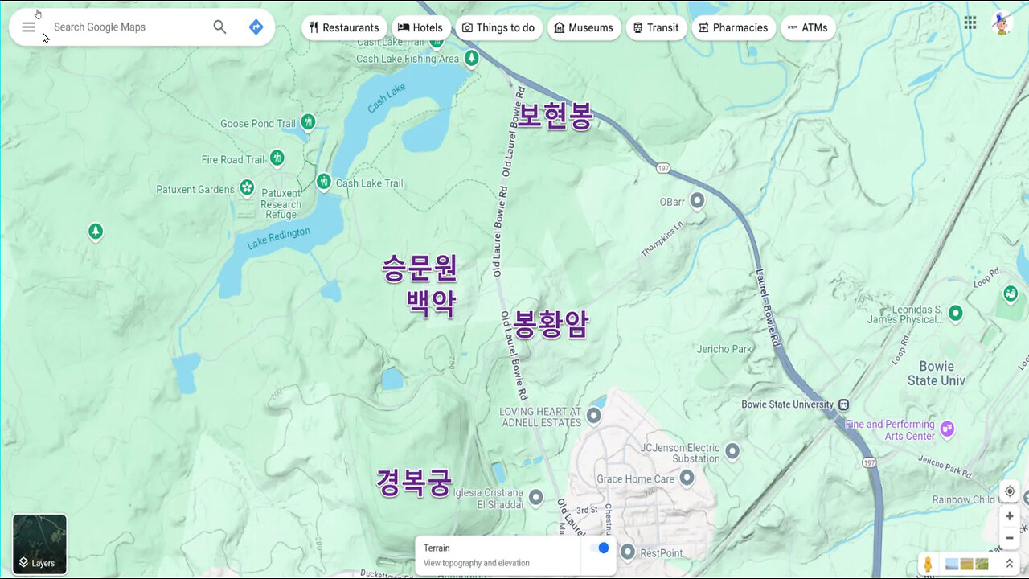Viewport: 1029px width, 579px height.
Task: Open the Layers thumbnail
Action: (39, 544)
